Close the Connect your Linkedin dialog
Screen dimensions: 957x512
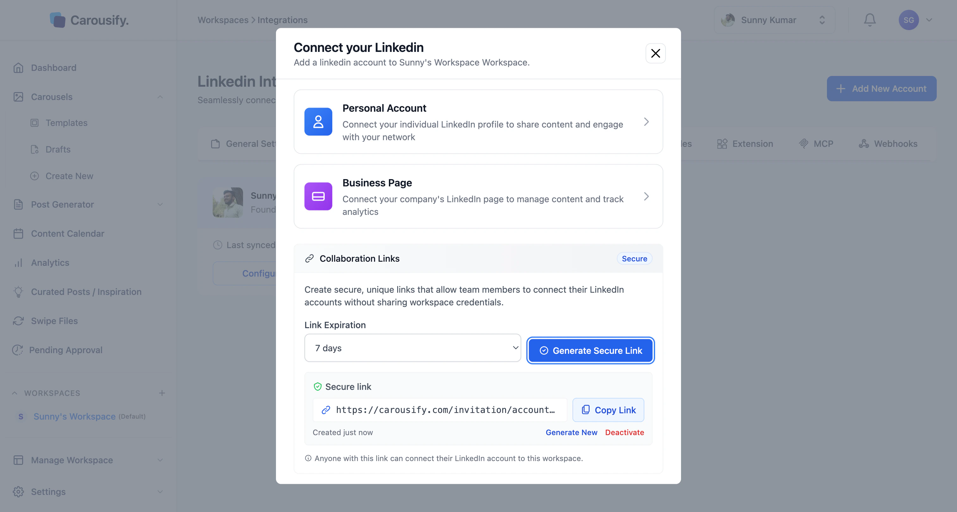(655, 53)
